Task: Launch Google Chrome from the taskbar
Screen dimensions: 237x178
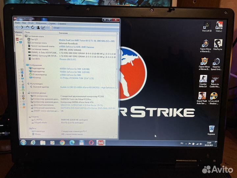Action: point(62,143)
